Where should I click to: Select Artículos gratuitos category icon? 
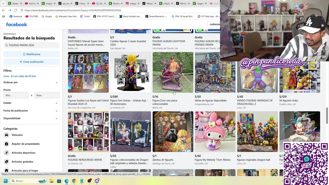pyautogui.click(x=6, y=162)
